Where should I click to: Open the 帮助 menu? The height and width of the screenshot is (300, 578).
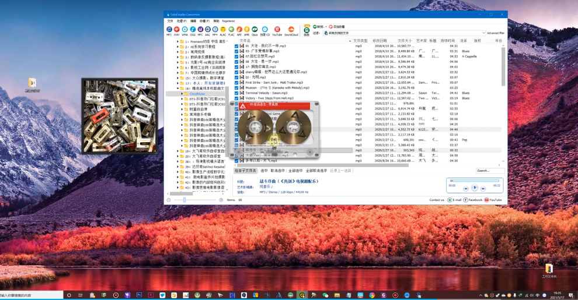(x=216, y=21)
